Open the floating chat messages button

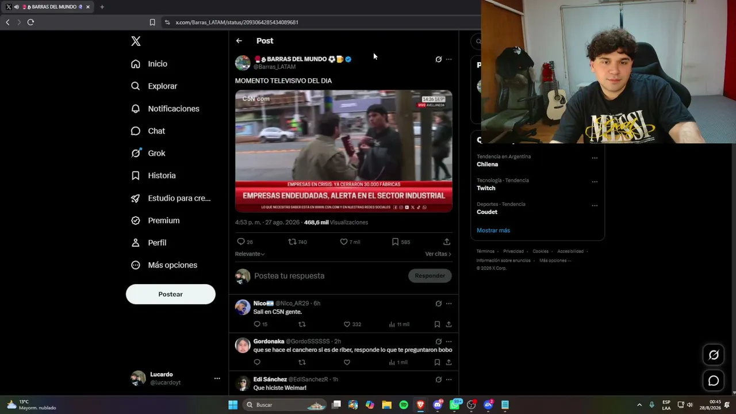pos(714,381)
